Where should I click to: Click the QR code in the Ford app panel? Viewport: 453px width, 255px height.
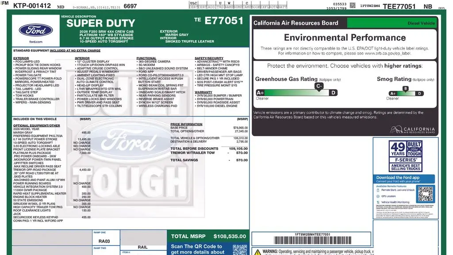click(x=426, y=194)
